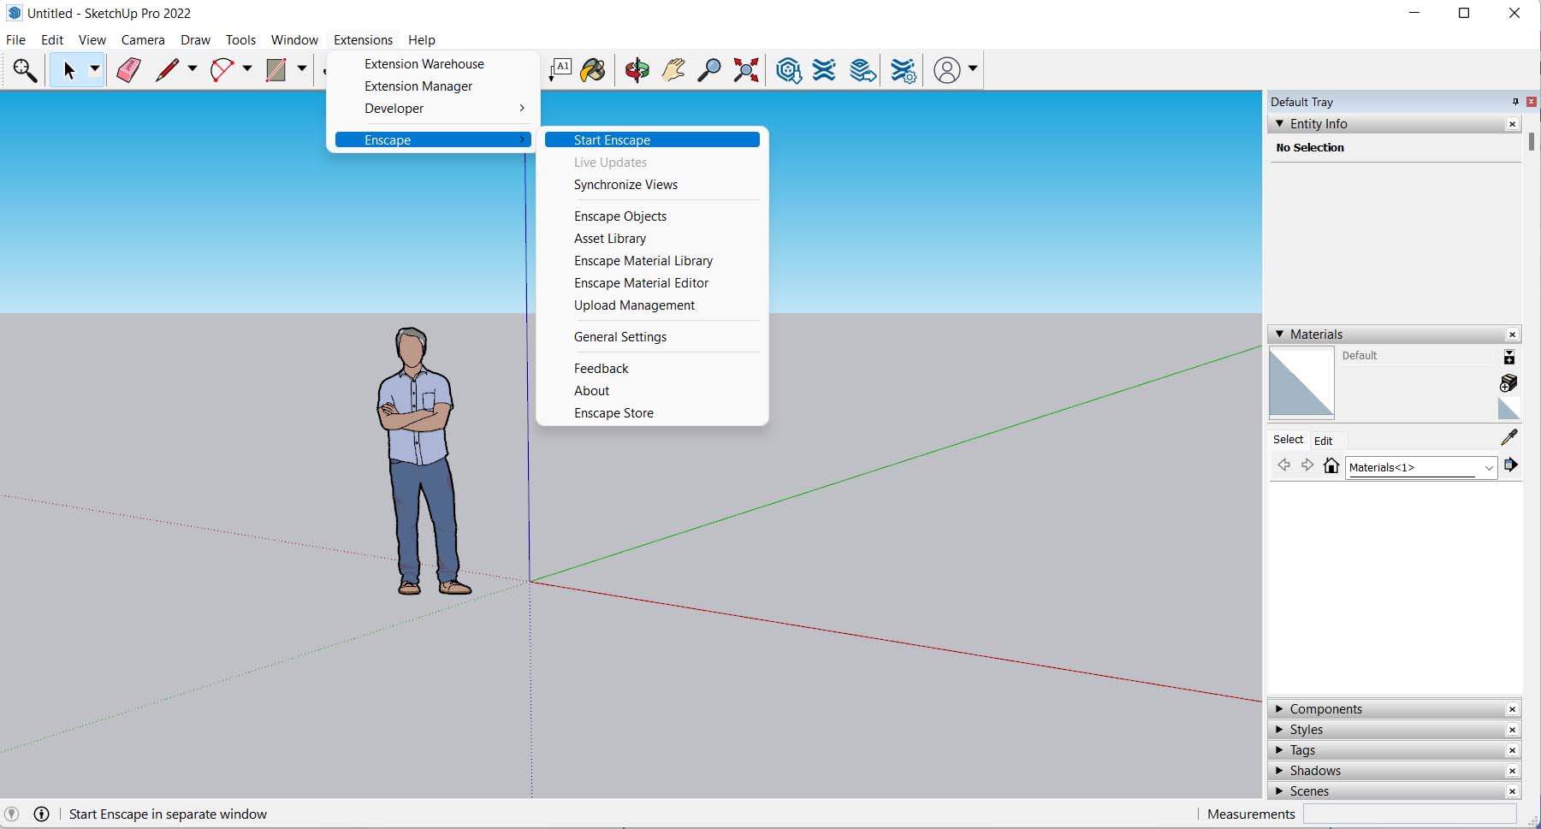Click the Default material preview swatch

(1301, 382)
